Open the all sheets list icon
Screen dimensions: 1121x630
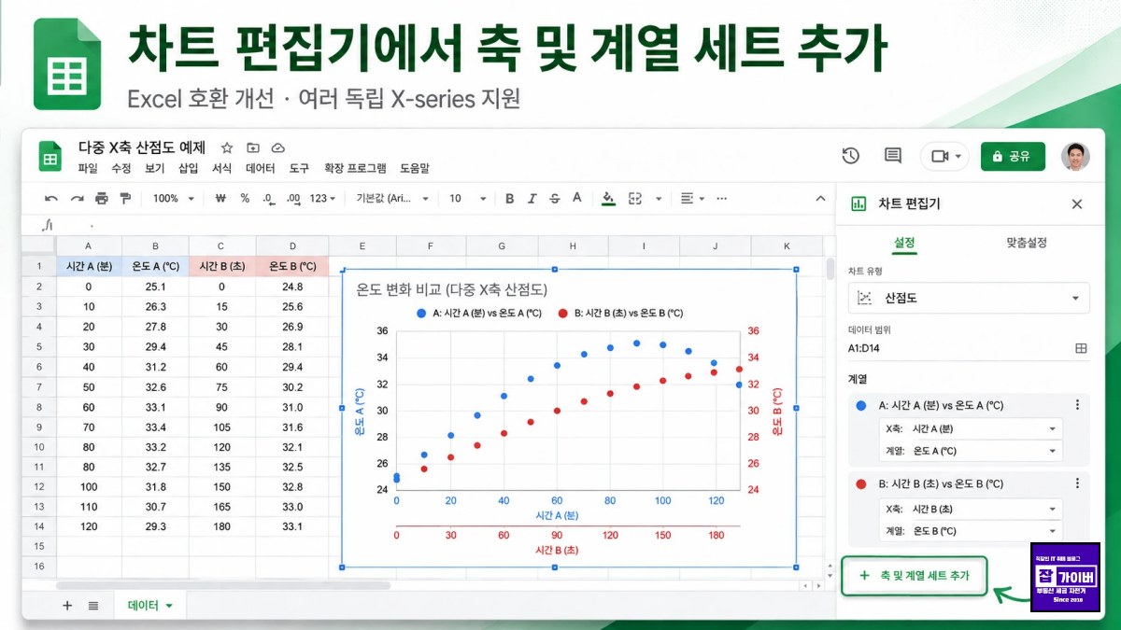(x=93, y=605)
